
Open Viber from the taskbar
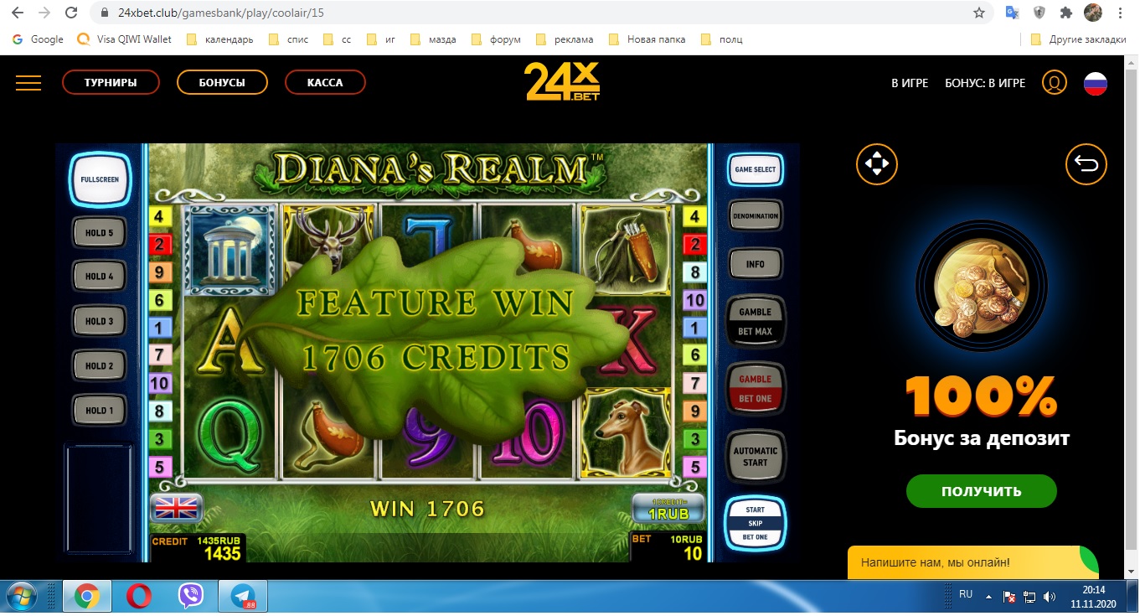click(x=192, y=596)
